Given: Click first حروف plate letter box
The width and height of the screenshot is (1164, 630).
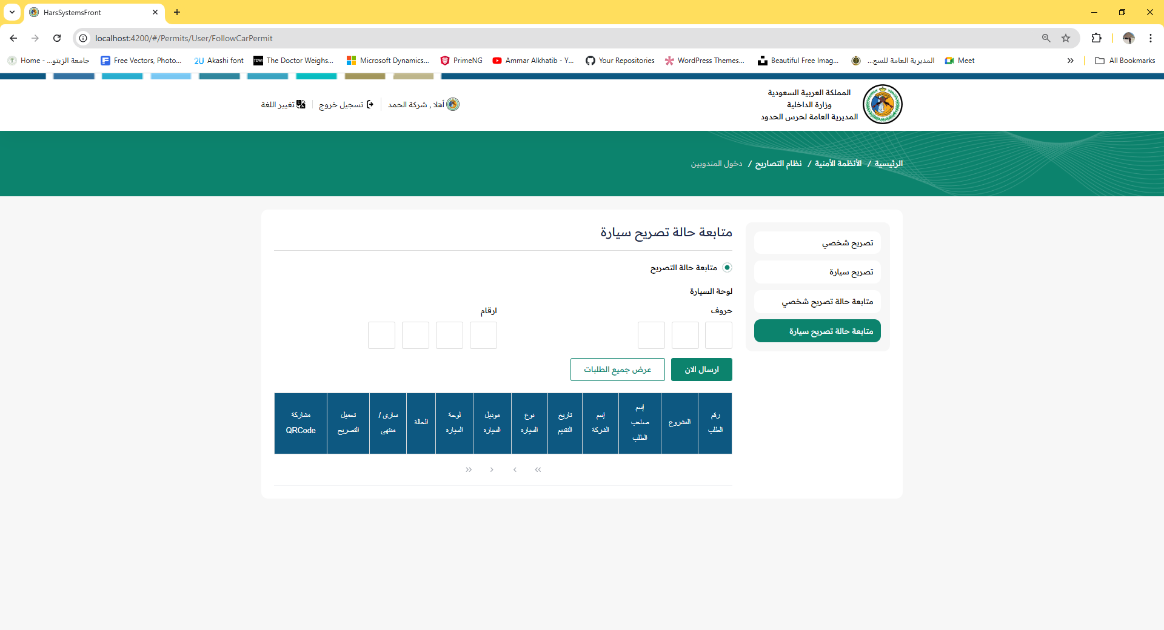Looking at the screenshot, I should click(718, 335).
